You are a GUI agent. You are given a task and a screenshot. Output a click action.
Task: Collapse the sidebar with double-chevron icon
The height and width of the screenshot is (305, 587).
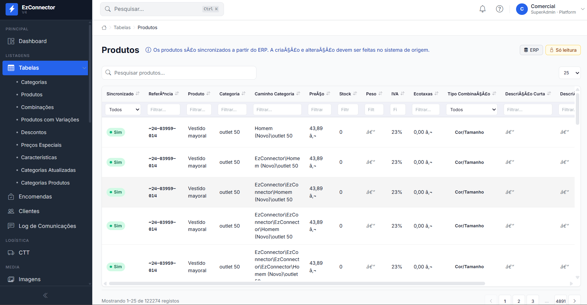click(x=45, y=295)
